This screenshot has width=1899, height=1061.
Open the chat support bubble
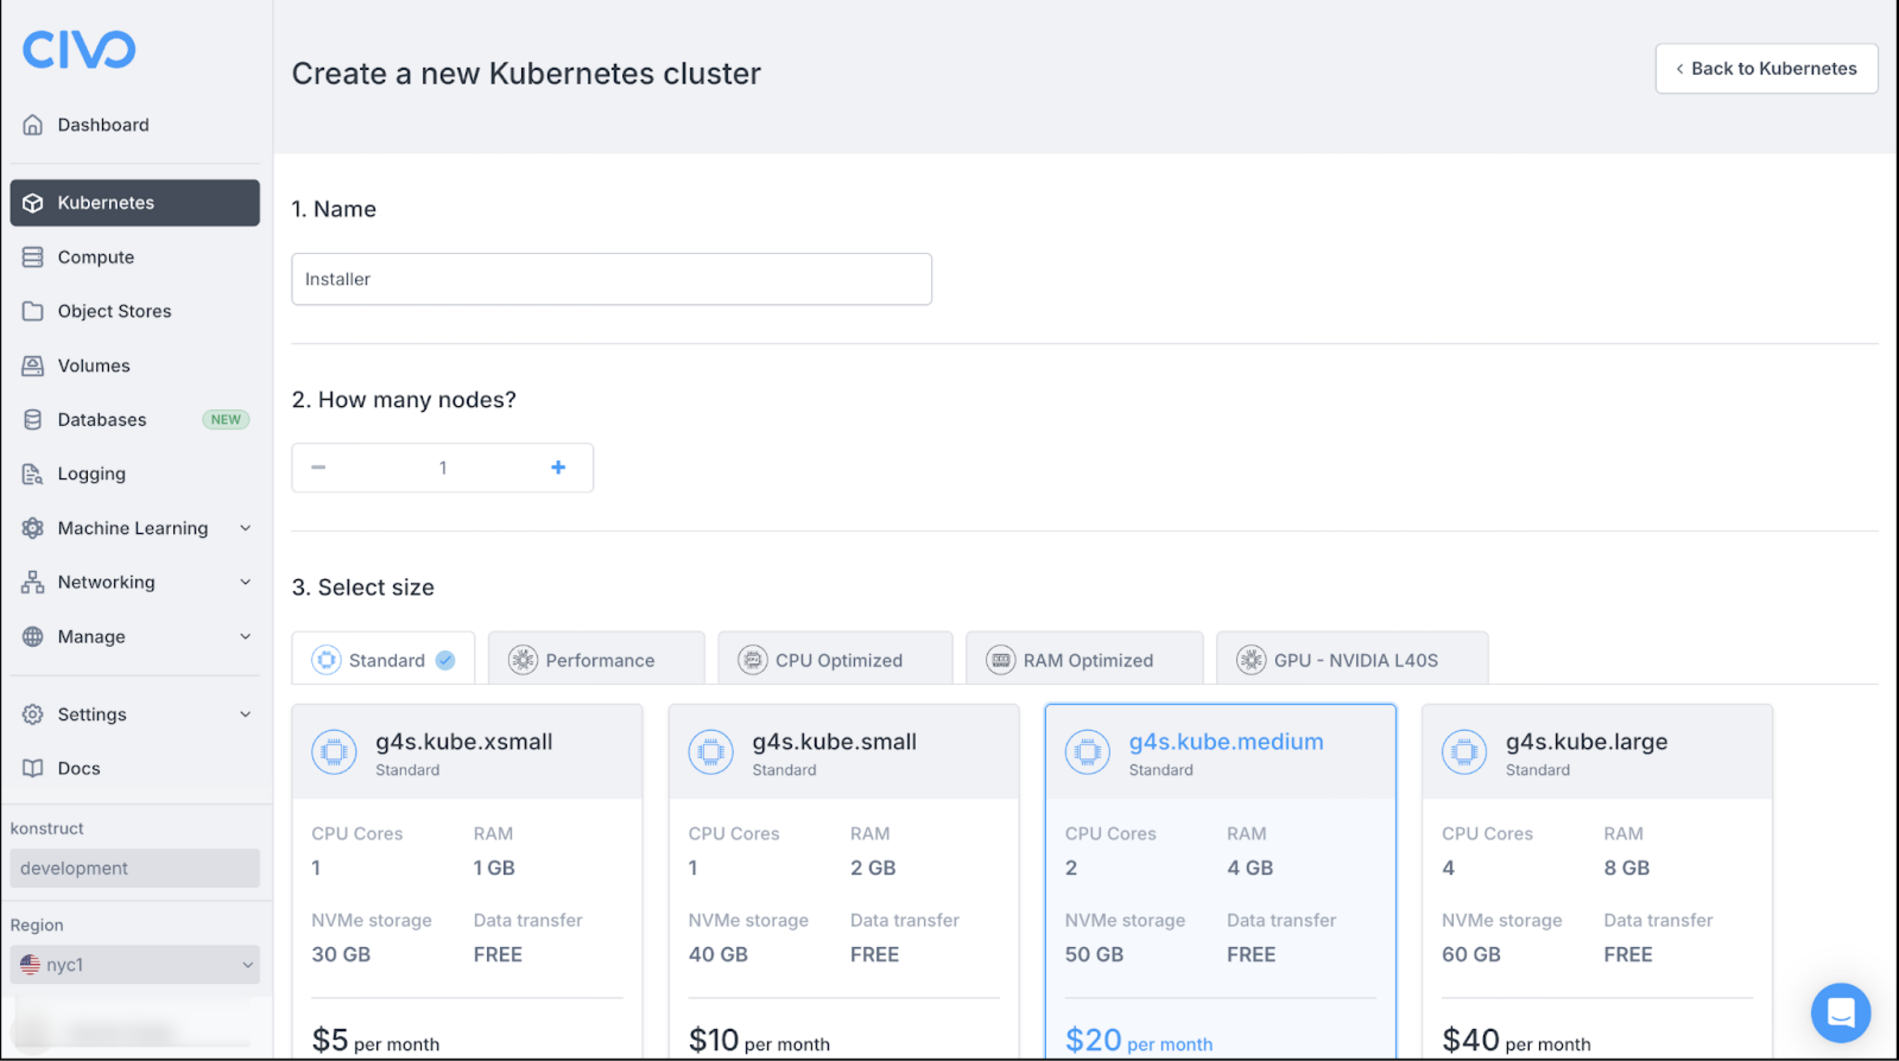pos(1840,1012)
